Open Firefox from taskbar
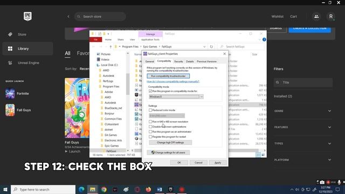 point(149,189)
